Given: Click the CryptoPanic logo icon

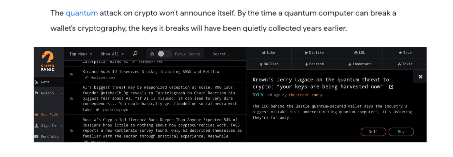Looking at the screenshot, I should point(48,57).
